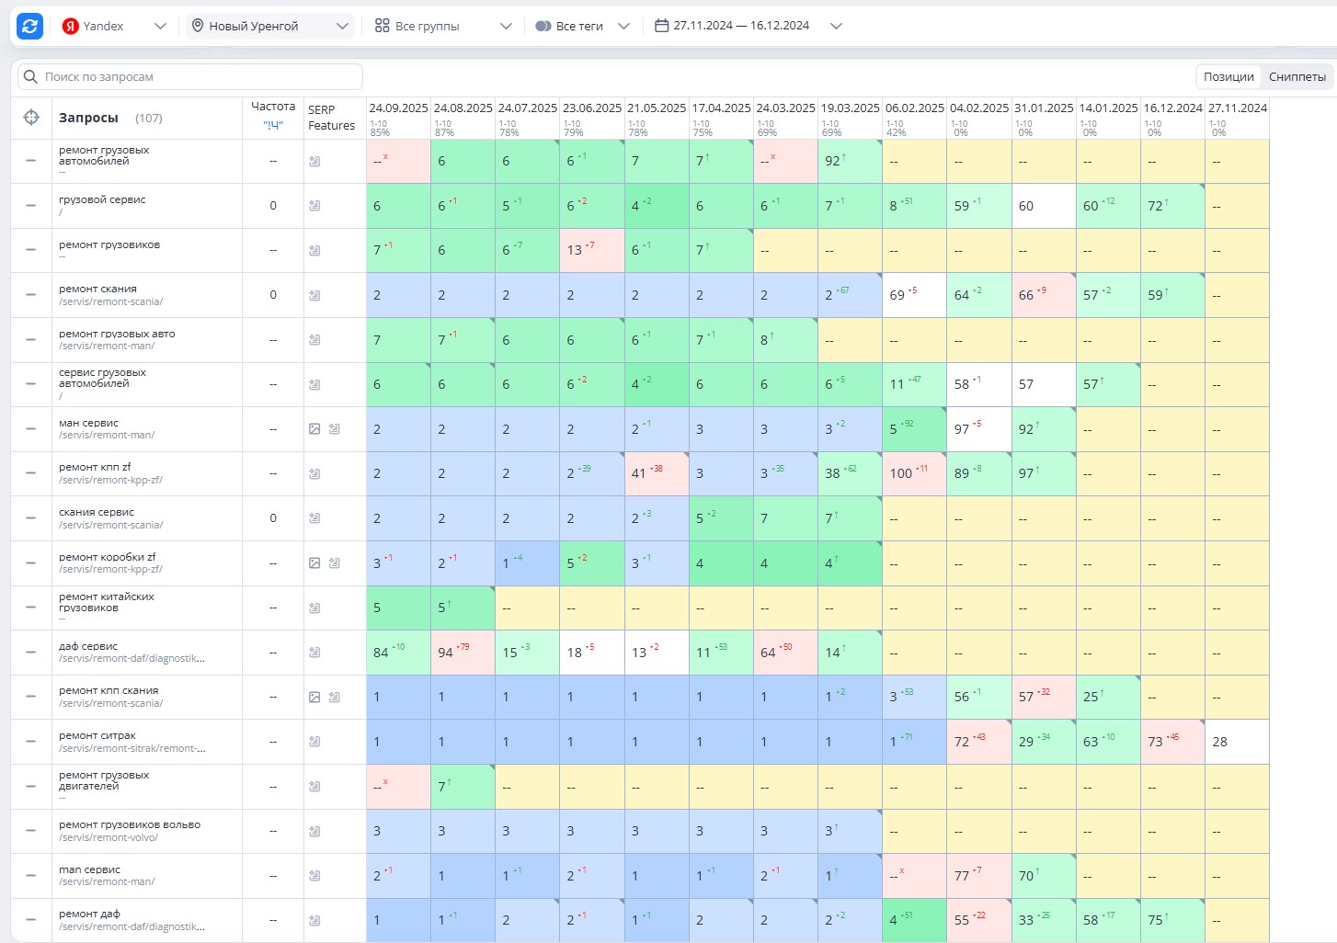1337x943 pixels.
Task: Open SERP snapshot icon for ремонт ситрак
Action: (x=314, y=742)
